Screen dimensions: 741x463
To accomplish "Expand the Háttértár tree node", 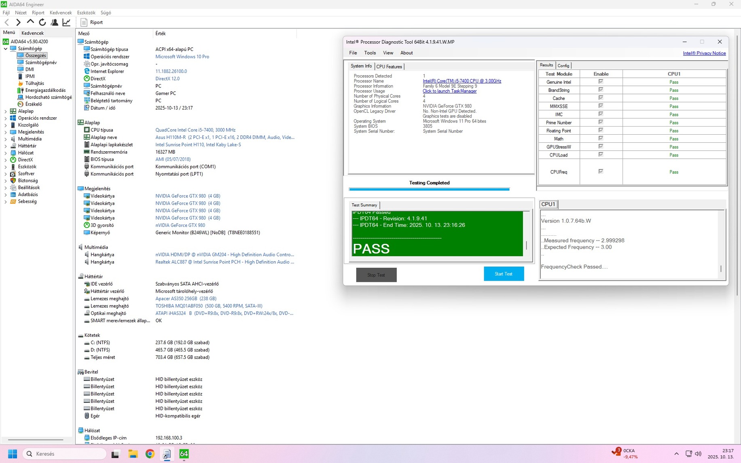I will tap(6, 146).
